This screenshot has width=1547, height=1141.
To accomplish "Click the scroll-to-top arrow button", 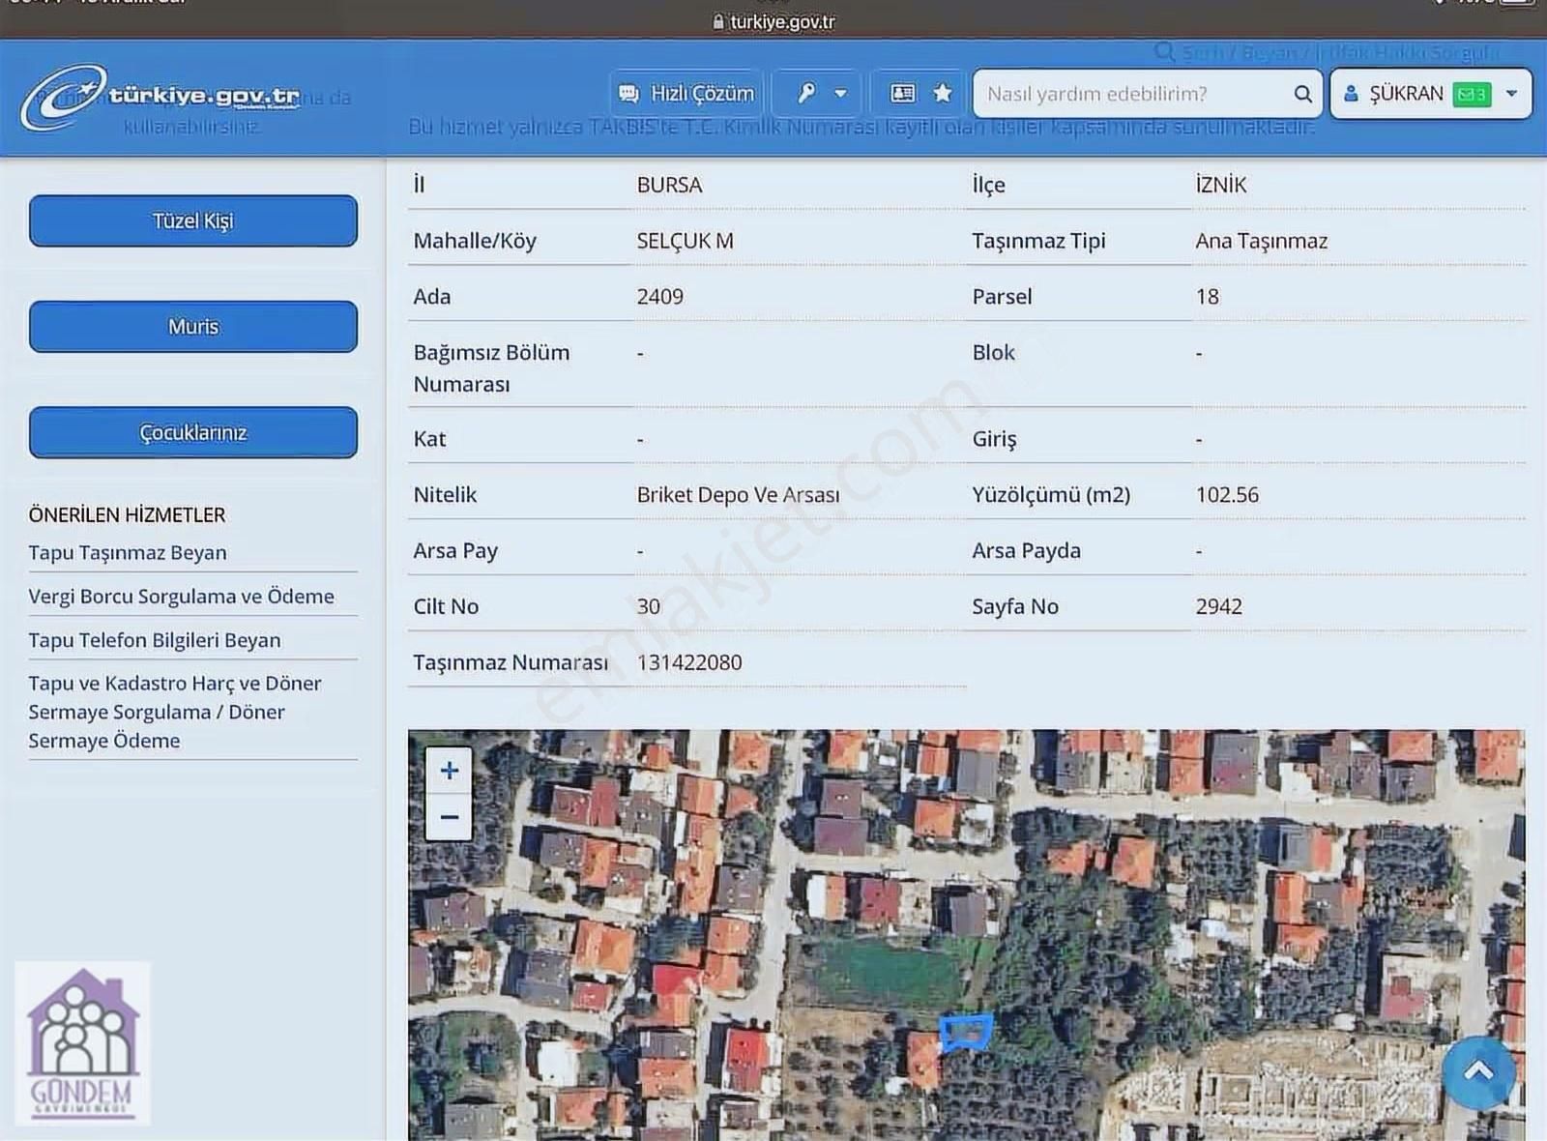I will click(x=1477, y=1072).
